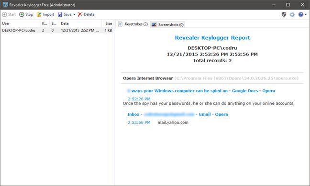Sort by the Date column header

click(80, 23)
